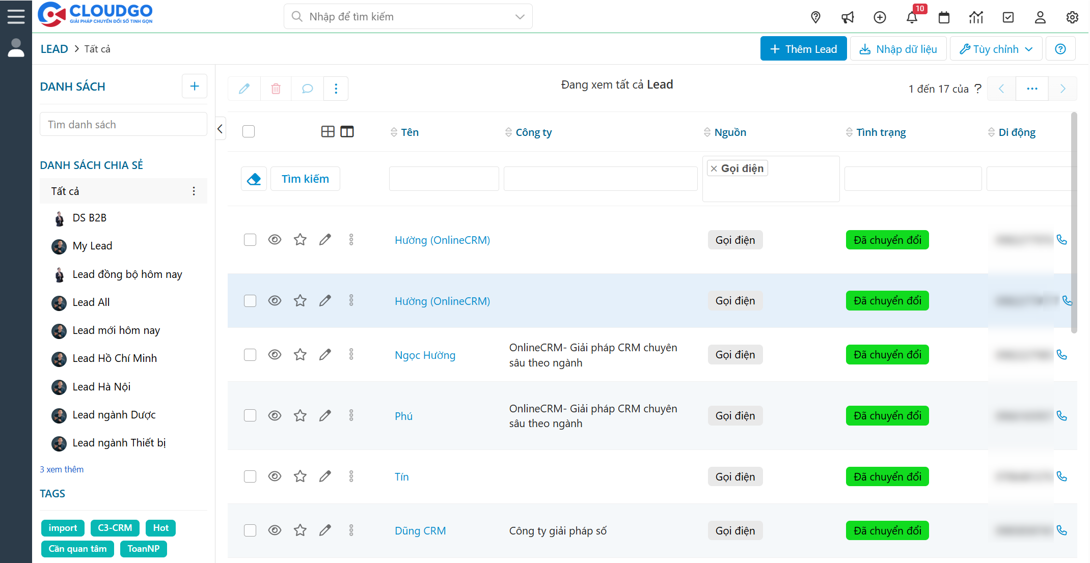This screenshot has height=563, width=1090.
Task: Open the global search dropdown arrow
Action: (520, 17)
